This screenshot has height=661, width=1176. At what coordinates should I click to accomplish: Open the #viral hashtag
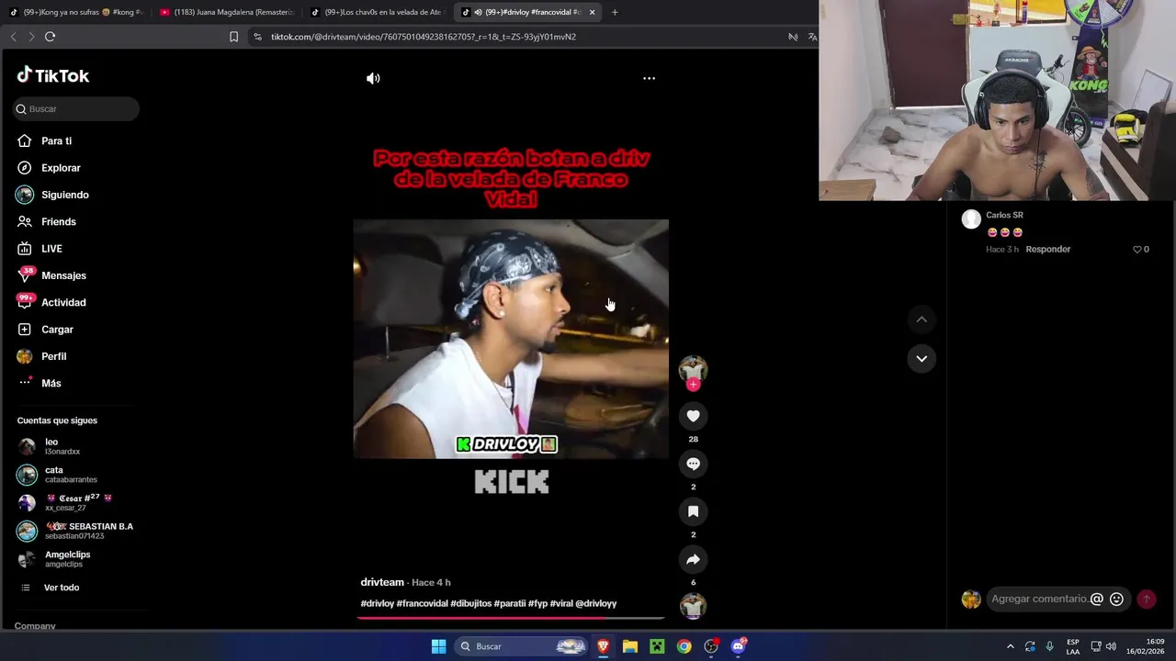pyautogui.click(x=561, y=603)
